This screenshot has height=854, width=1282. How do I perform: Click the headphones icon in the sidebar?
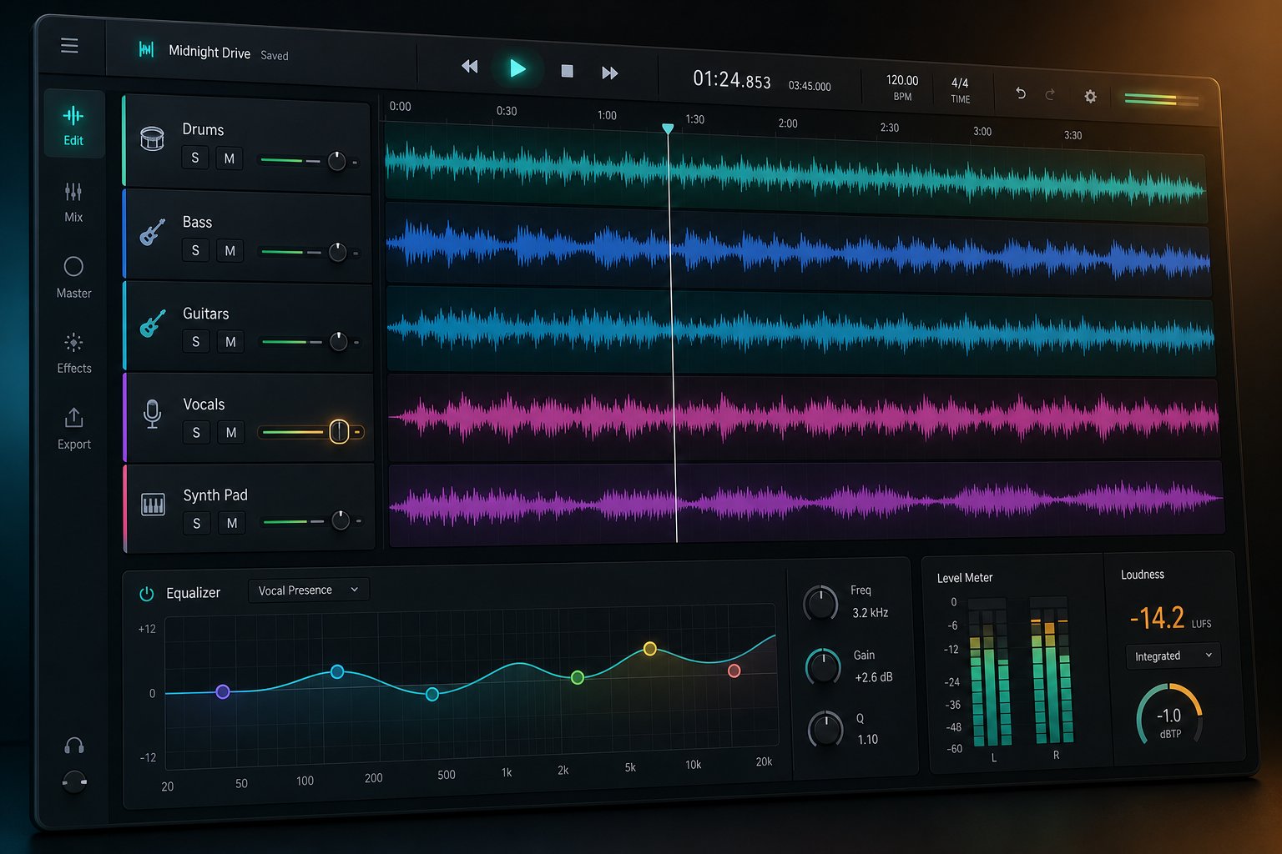(x=74, y=746)
